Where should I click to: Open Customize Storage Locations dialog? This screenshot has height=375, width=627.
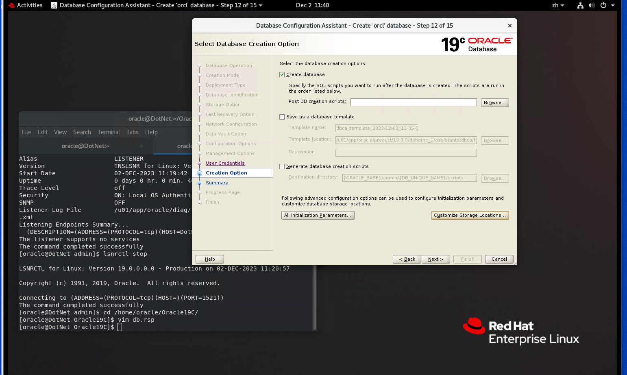pyautogui.click(x=470, y=216)
